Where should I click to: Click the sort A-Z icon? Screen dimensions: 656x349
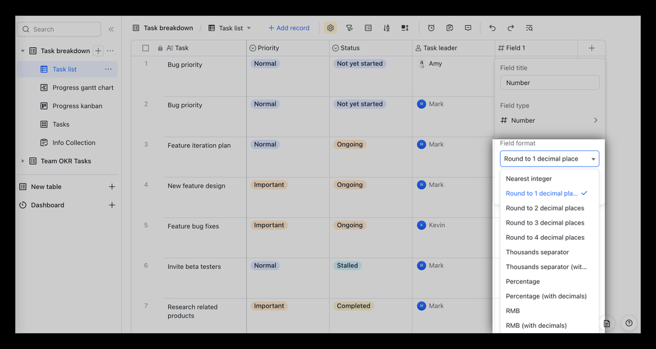click(386, 28)
